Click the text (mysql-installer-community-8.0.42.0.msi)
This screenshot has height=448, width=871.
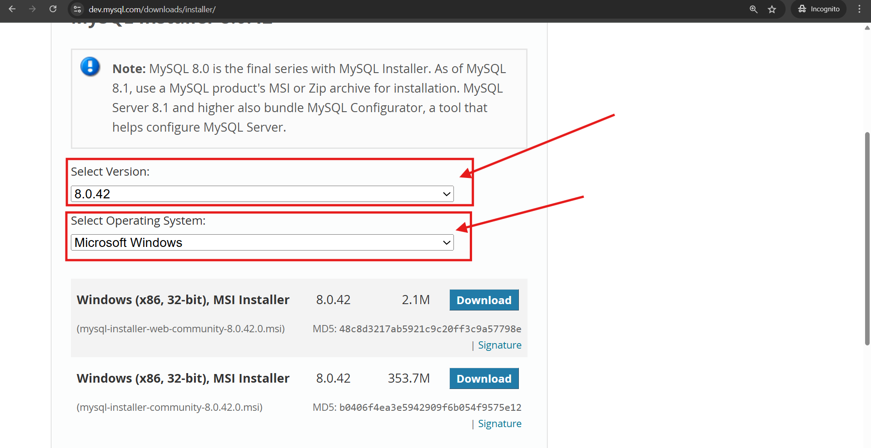[x=169, y=407]
